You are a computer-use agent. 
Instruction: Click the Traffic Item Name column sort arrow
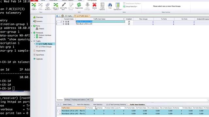(124, 19)
